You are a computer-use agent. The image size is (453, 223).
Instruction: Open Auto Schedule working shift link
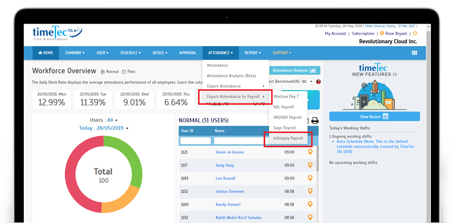(x=375, y=146)
